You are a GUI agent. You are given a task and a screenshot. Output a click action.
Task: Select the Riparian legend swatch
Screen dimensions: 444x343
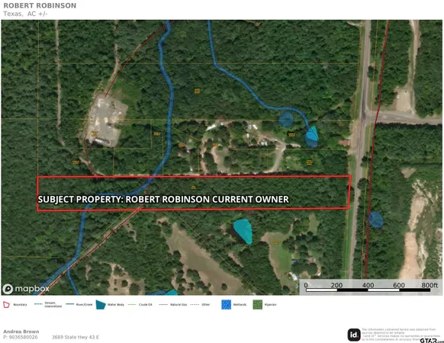258,305
